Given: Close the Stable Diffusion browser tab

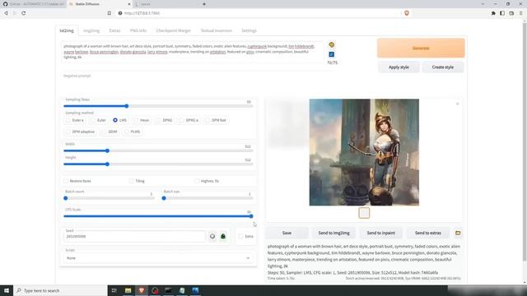Looking at the screenshot, I should pyautogui.click(x=129, y=4).
